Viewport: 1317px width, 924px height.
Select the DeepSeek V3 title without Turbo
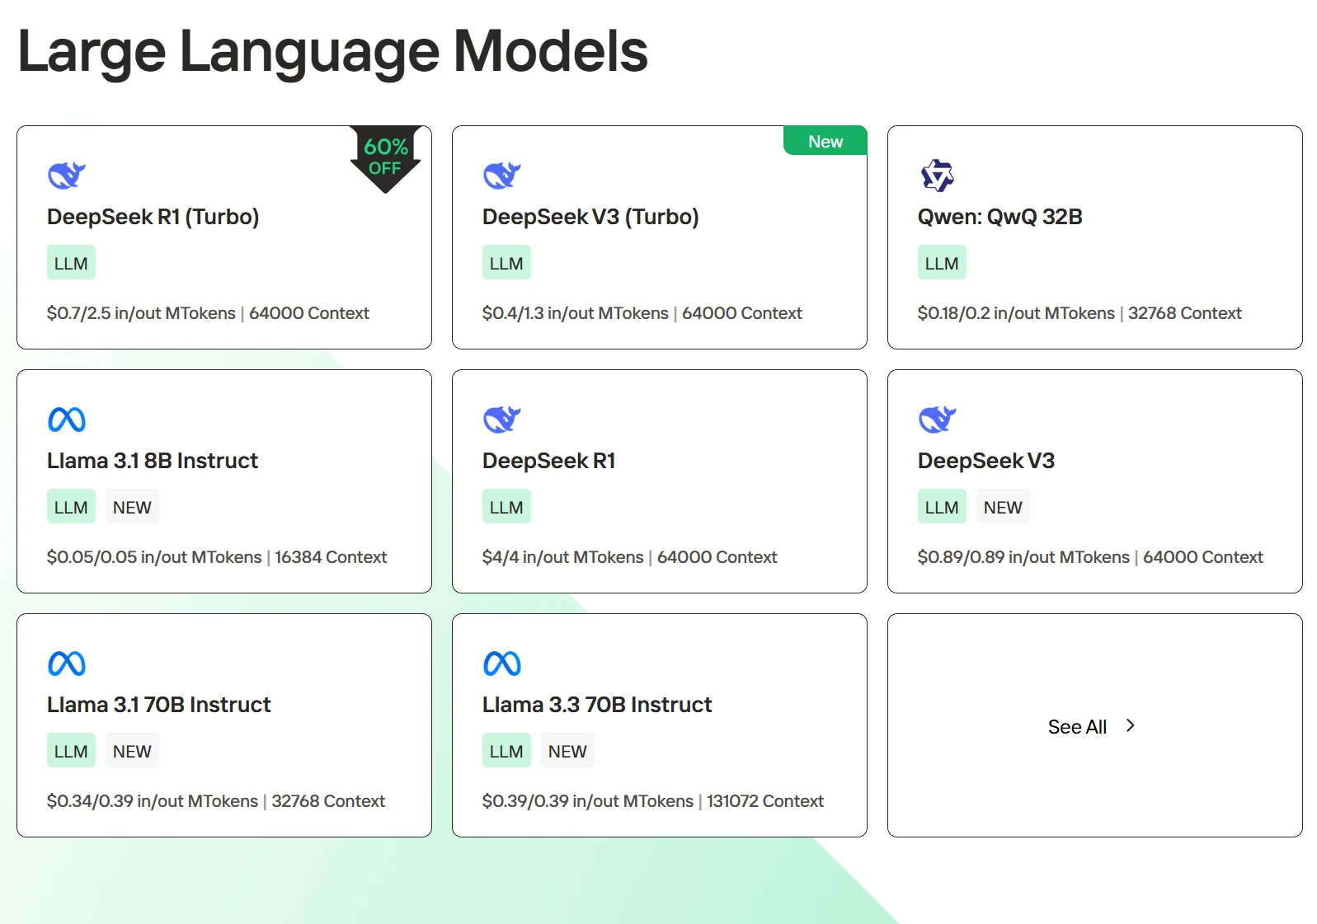pos(986,461)
